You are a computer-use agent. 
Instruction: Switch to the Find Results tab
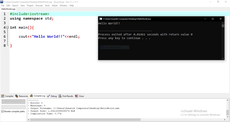coord(66,96)
